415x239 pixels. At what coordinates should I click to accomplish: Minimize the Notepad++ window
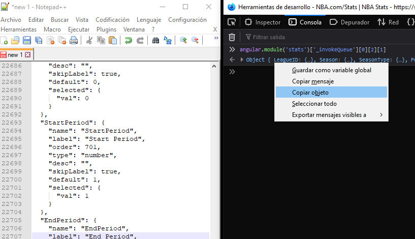coord(163,7)
